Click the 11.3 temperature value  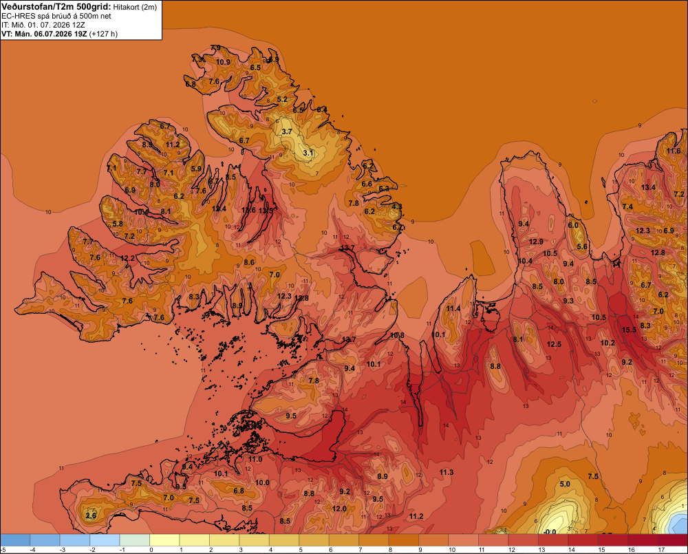point(447,472)
